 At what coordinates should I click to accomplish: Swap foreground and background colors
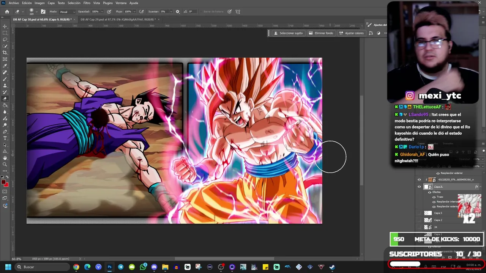coord(8,177)
